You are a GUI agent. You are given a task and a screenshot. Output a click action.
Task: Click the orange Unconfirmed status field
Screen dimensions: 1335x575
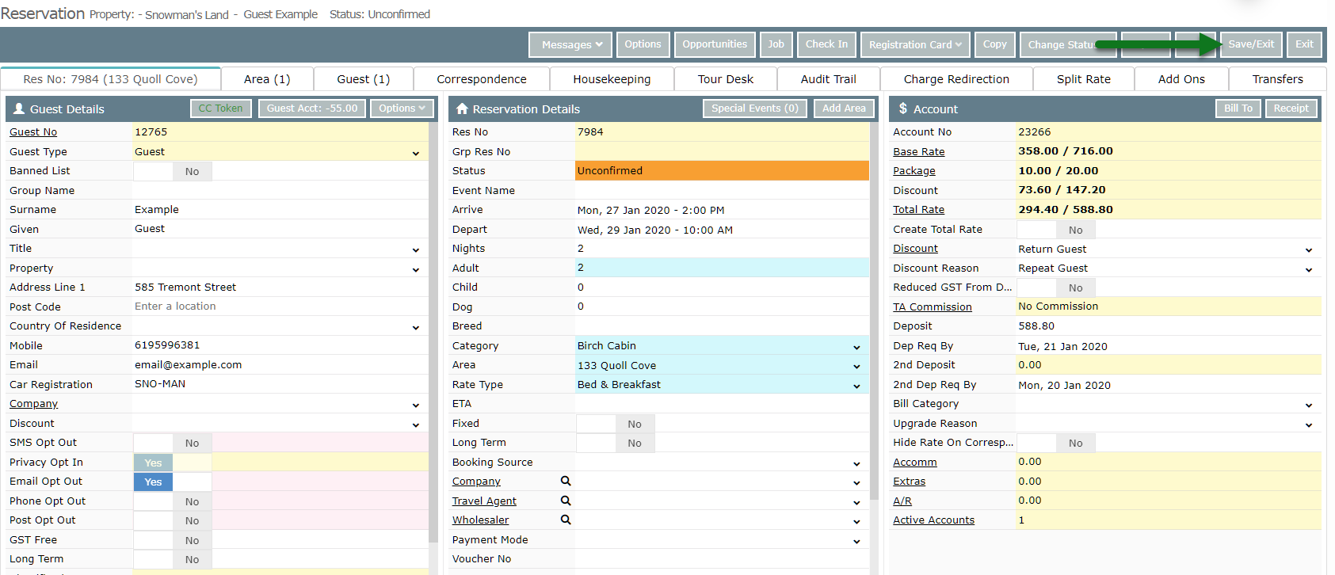click(x=722, y=170)
